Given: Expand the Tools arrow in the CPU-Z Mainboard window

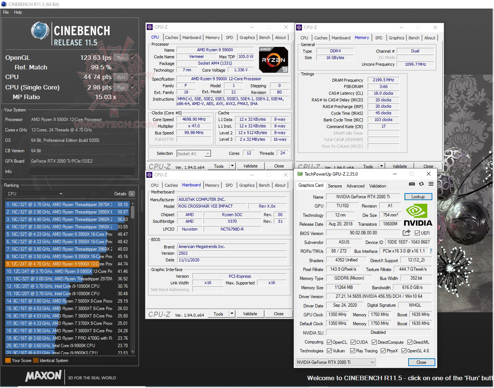Looking at the screenshot, I should coord(233,314).
